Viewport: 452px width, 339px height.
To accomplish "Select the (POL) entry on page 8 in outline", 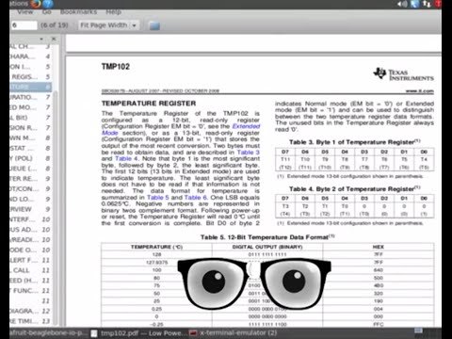I will (x=30, y=158).
